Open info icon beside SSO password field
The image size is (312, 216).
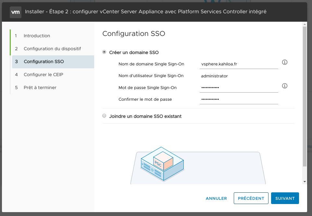284,86
